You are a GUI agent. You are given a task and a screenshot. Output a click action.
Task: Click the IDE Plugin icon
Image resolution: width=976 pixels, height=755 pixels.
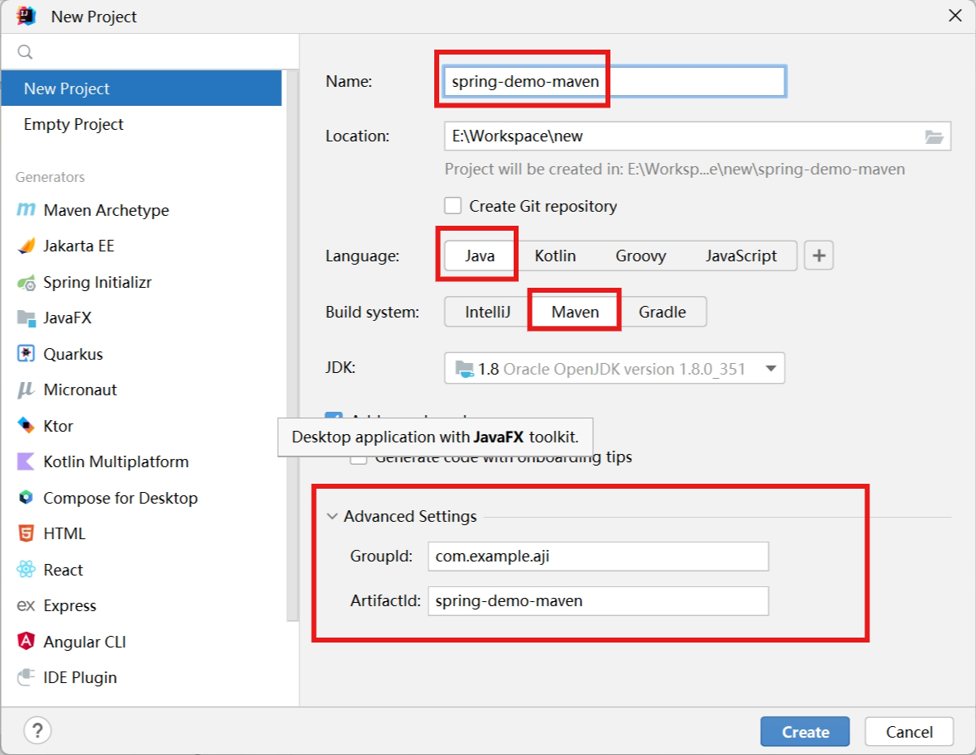26,677
